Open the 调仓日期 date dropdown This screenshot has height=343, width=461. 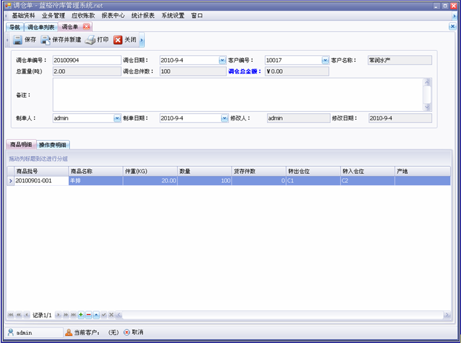[222, 61]
